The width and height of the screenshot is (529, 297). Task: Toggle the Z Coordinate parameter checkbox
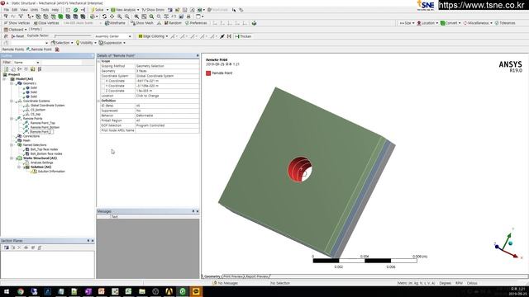(x=103, y=91)
